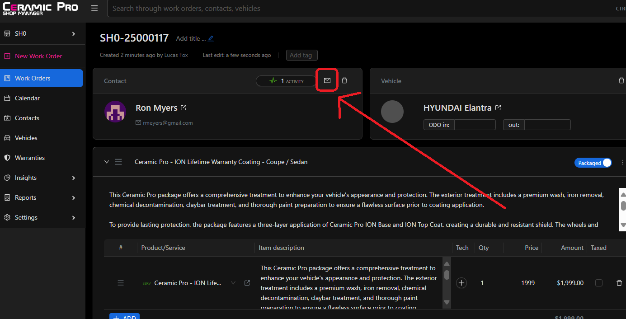Click the Vehicles car icon in the sidebar

[x=7, y=138]
